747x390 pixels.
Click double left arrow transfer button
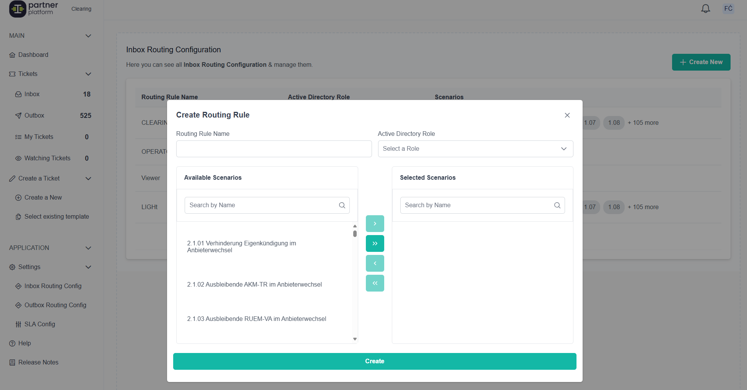pyautogui.click(x=375, y=283)
